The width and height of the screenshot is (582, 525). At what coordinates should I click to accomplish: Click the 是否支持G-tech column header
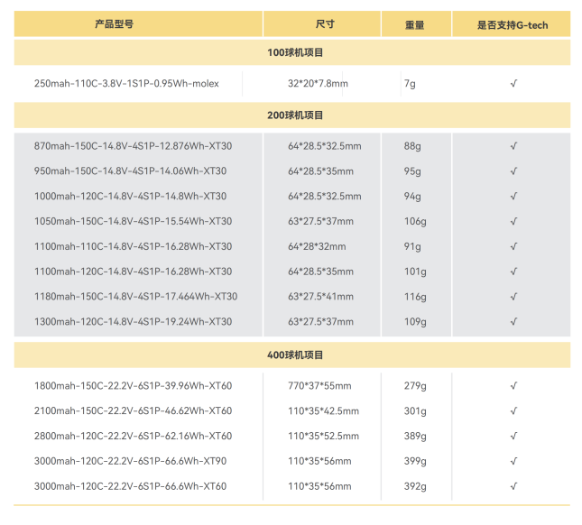click(512, 25)
